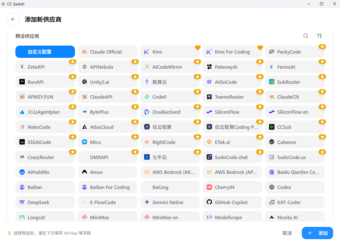Select the CrazyRouter preset
This screenshot has height=242, width=340.
[x=45, y=157]
